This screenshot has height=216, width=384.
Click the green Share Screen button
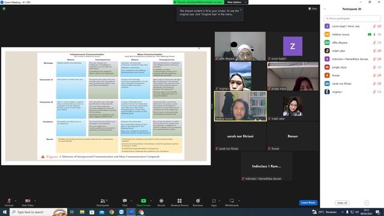[x=143, y=202]
